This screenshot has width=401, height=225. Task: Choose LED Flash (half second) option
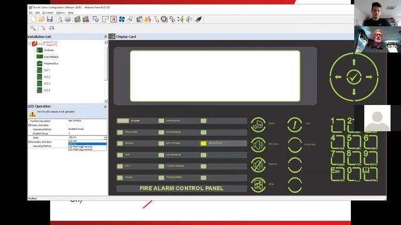87,147
